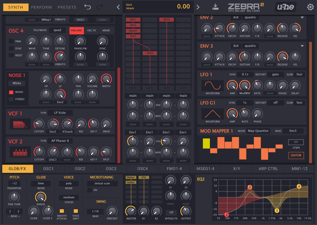Click the VCF 1 filter curve display
This screenshot has height=225, width=317.
(20, 124)
